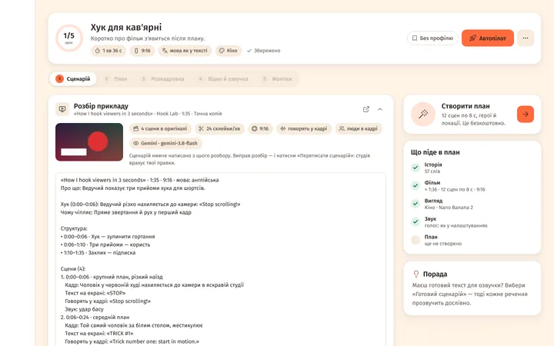Open the example video in external link
Image resolution: width=554 pixels, height=346 pixels.
coord(366,109)
